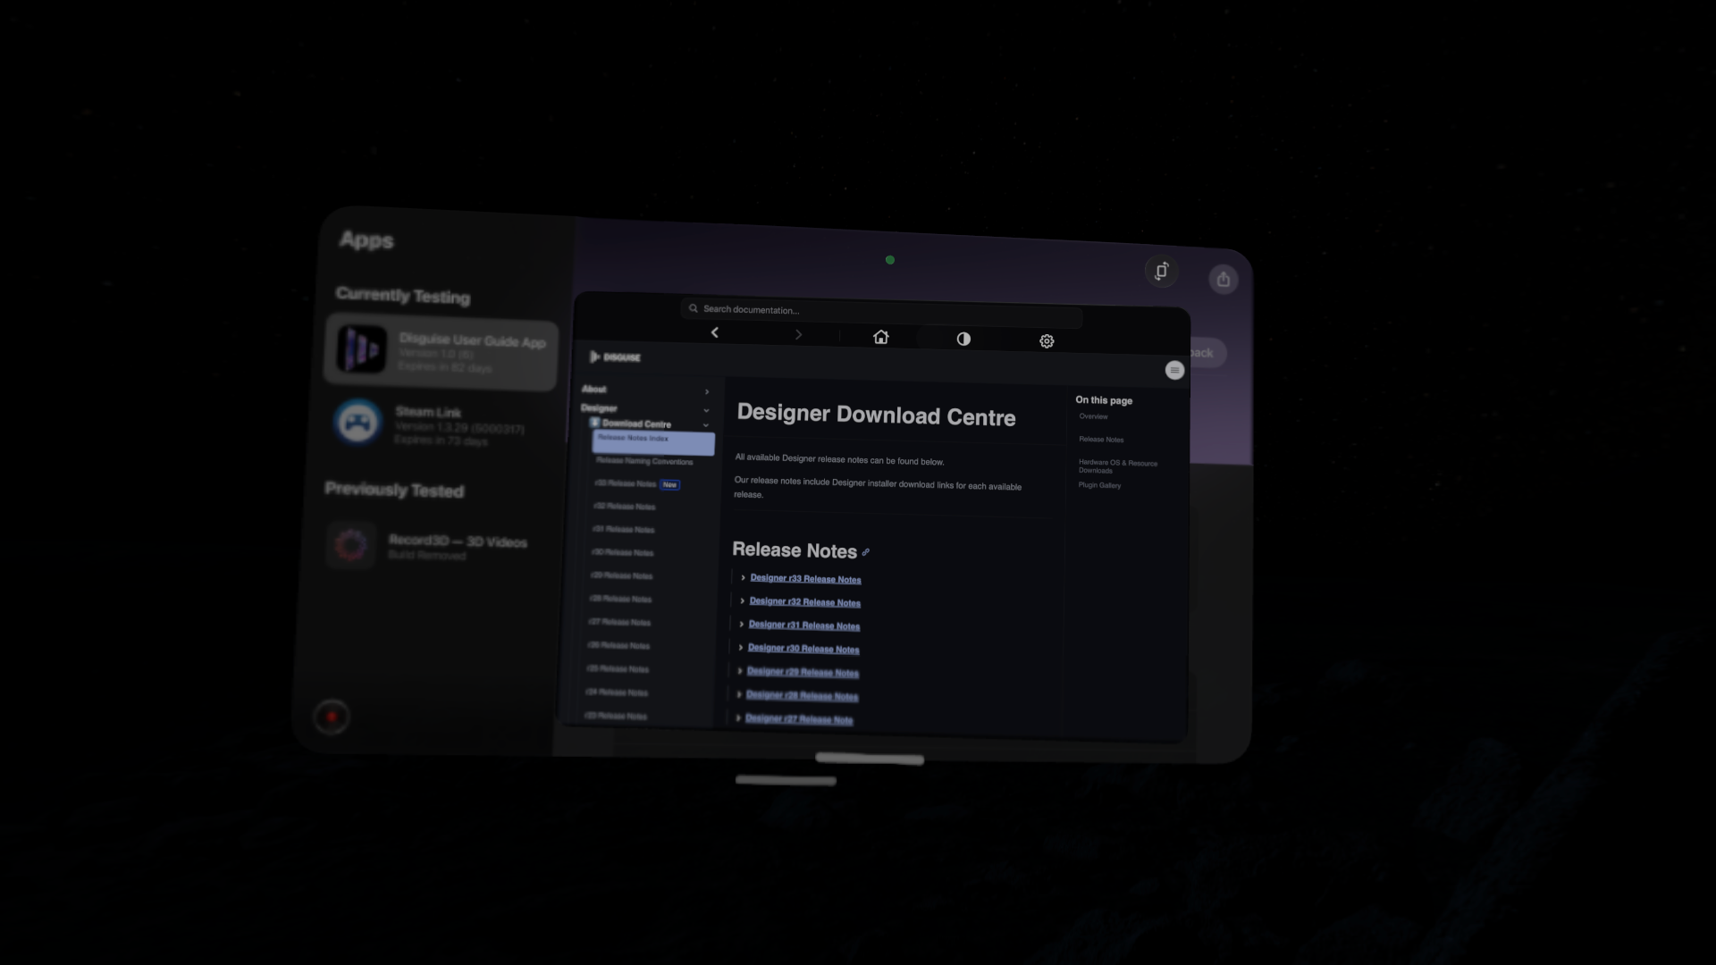Expand Designer r29 Release Notes arrow
Screen dimensions: 1716x965
point(739,671)
